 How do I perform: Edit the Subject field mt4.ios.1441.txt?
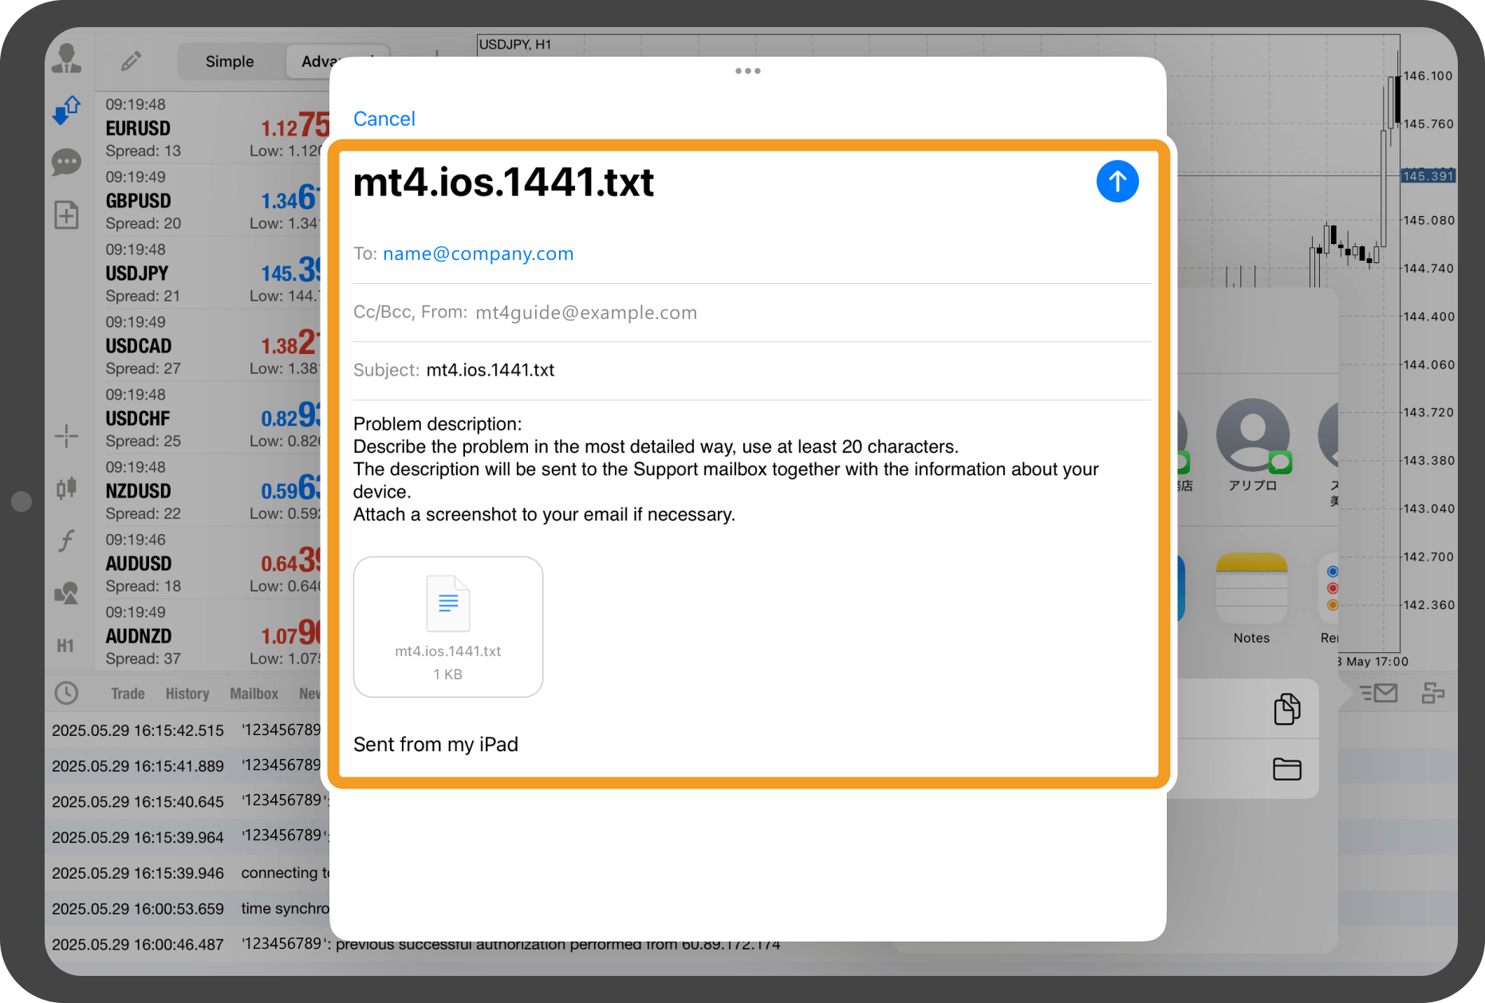point(490,370)
